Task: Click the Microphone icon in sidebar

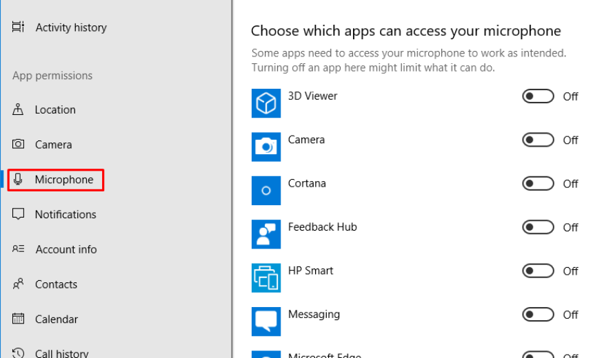Action: click(x=18, y=180)
